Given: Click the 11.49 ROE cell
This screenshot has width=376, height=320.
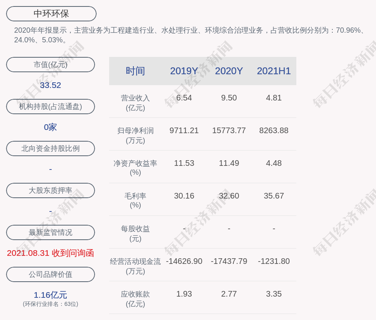Looking at the screenshot, I should coord(229,163).
